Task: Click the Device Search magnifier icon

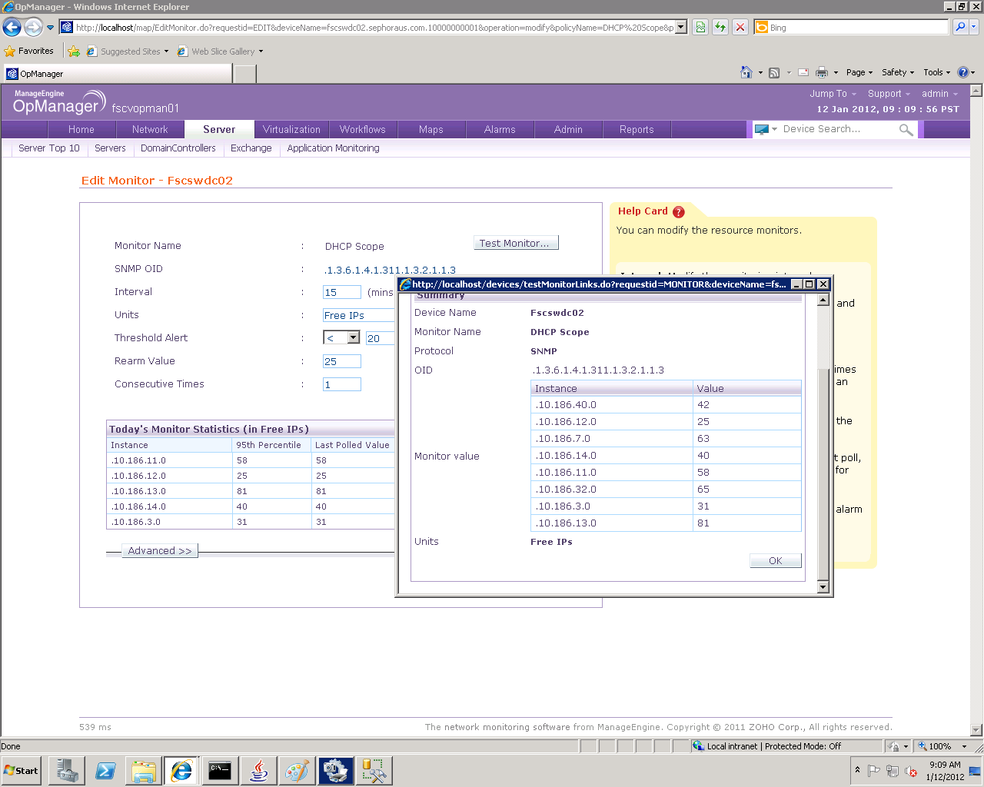Action: [906, 130]
